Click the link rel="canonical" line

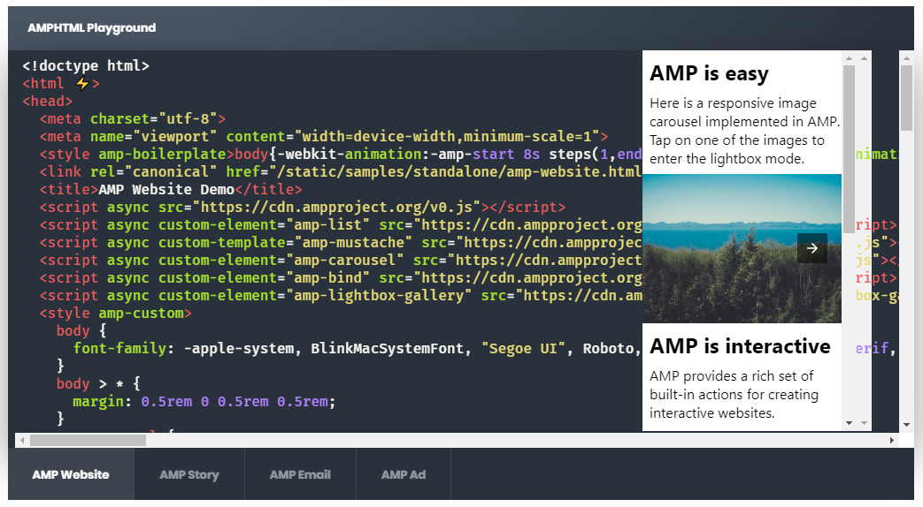341,172
